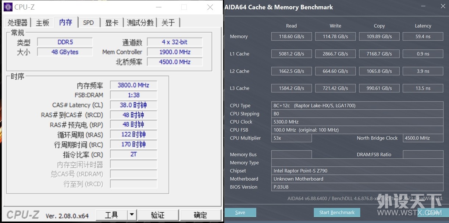The image size is (449, 223).
Task: Click L1 Cache Latency 0.9 ns
Action: pos(423,54)
